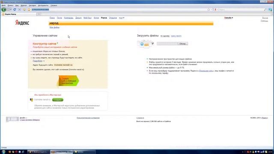Screen dimensions: 274x154
Task: Open a new tab with the plus button
Action: click(39, 14)
